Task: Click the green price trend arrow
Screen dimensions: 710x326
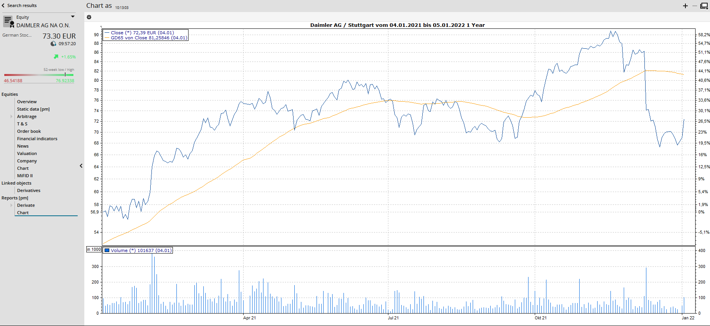Action: click(x=56, y=57)
